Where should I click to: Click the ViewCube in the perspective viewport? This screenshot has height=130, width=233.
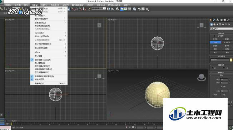pyautogui.click(x=202, y=77)
